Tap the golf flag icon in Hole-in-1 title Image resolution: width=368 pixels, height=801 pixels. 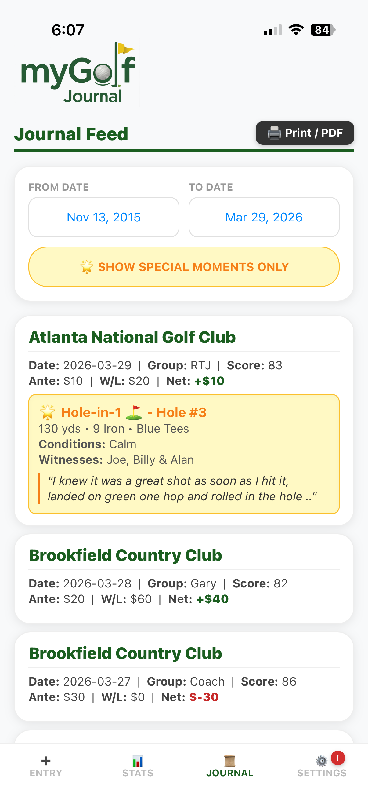[x=134, y=412]
